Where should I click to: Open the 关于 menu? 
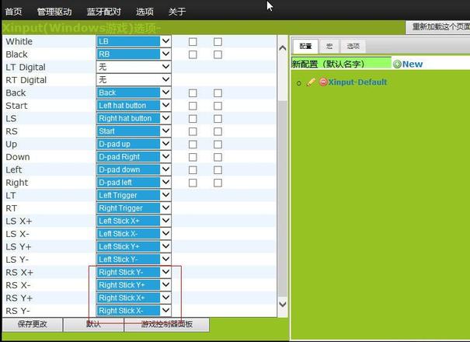click(x=177, y=12)
